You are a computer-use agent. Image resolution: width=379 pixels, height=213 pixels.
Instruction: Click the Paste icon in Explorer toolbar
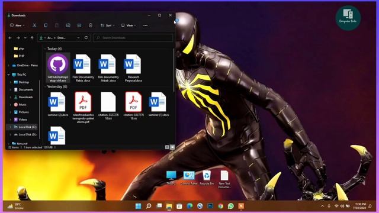[x=57, y=25]
